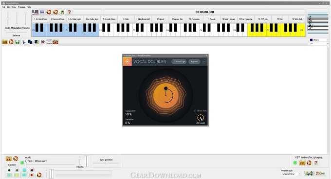
Task: Click the Pitch slider
Action: [x=8, y=19]
